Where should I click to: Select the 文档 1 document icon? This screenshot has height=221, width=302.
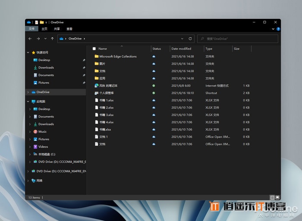coord(97,137)
